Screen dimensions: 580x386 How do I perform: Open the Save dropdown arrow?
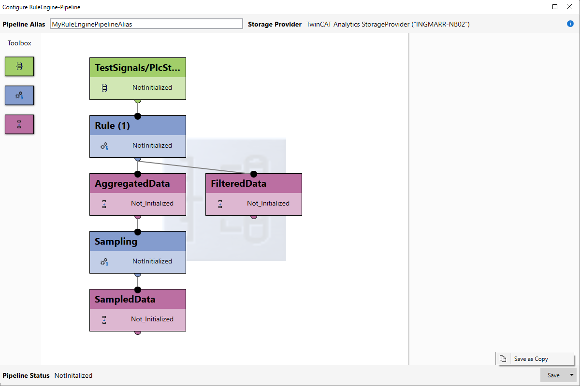pyautogui.click(x=572, y=375)
